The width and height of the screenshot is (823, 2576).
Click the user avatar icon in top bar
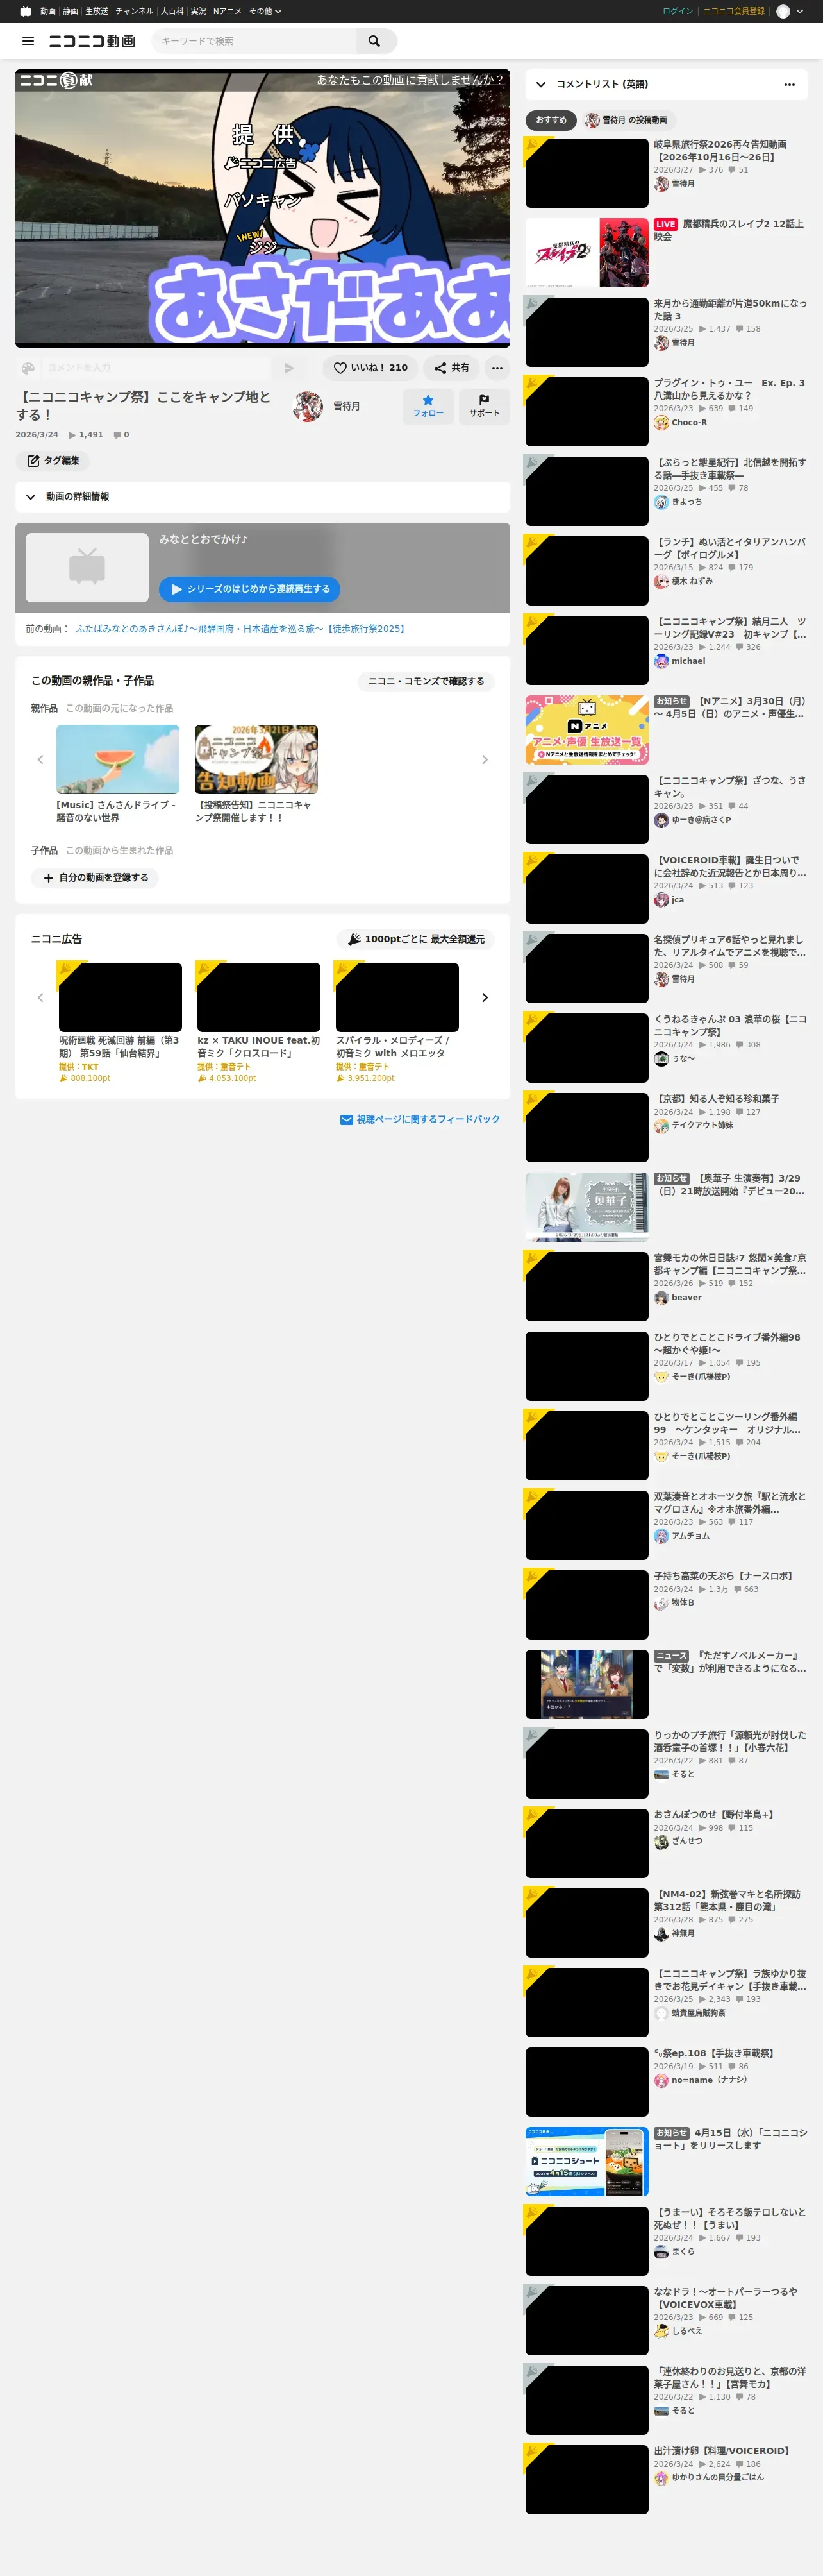pyautogui.click(x=783, y=11)
